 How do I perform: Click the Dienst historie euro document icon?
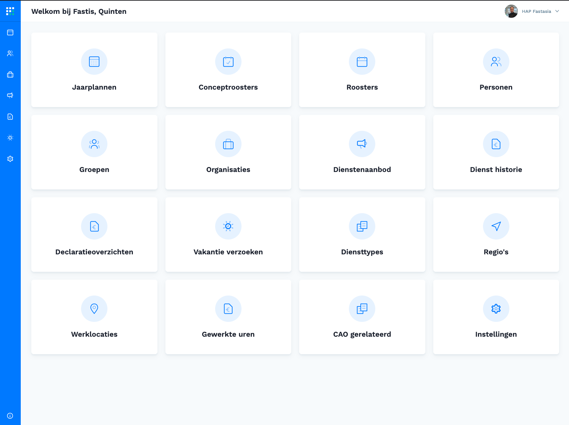pyautogui.click(x=496, y=144)
